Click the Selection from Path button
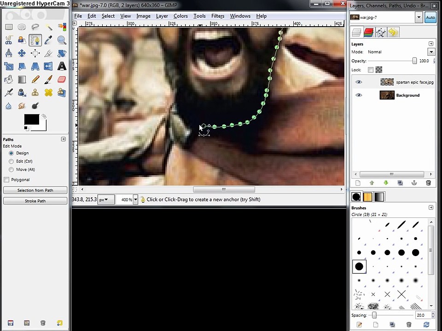The image size is (442, 331). point(35,190)
